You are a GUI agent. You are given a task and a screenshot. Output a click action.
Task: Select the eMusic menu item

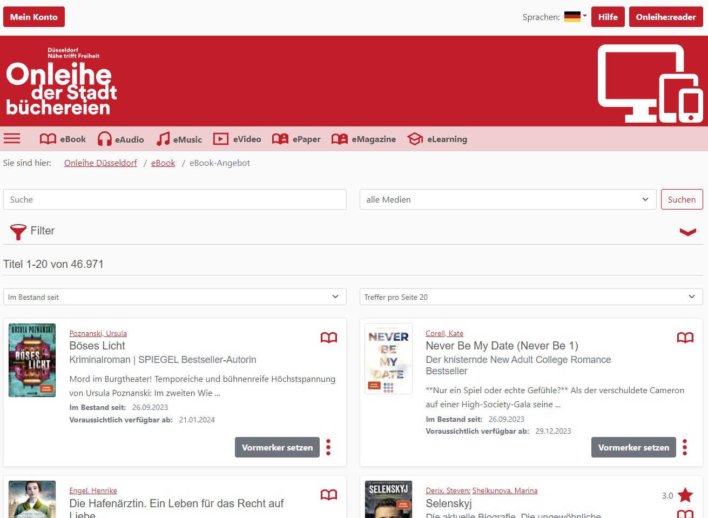[x=179, y=139]
